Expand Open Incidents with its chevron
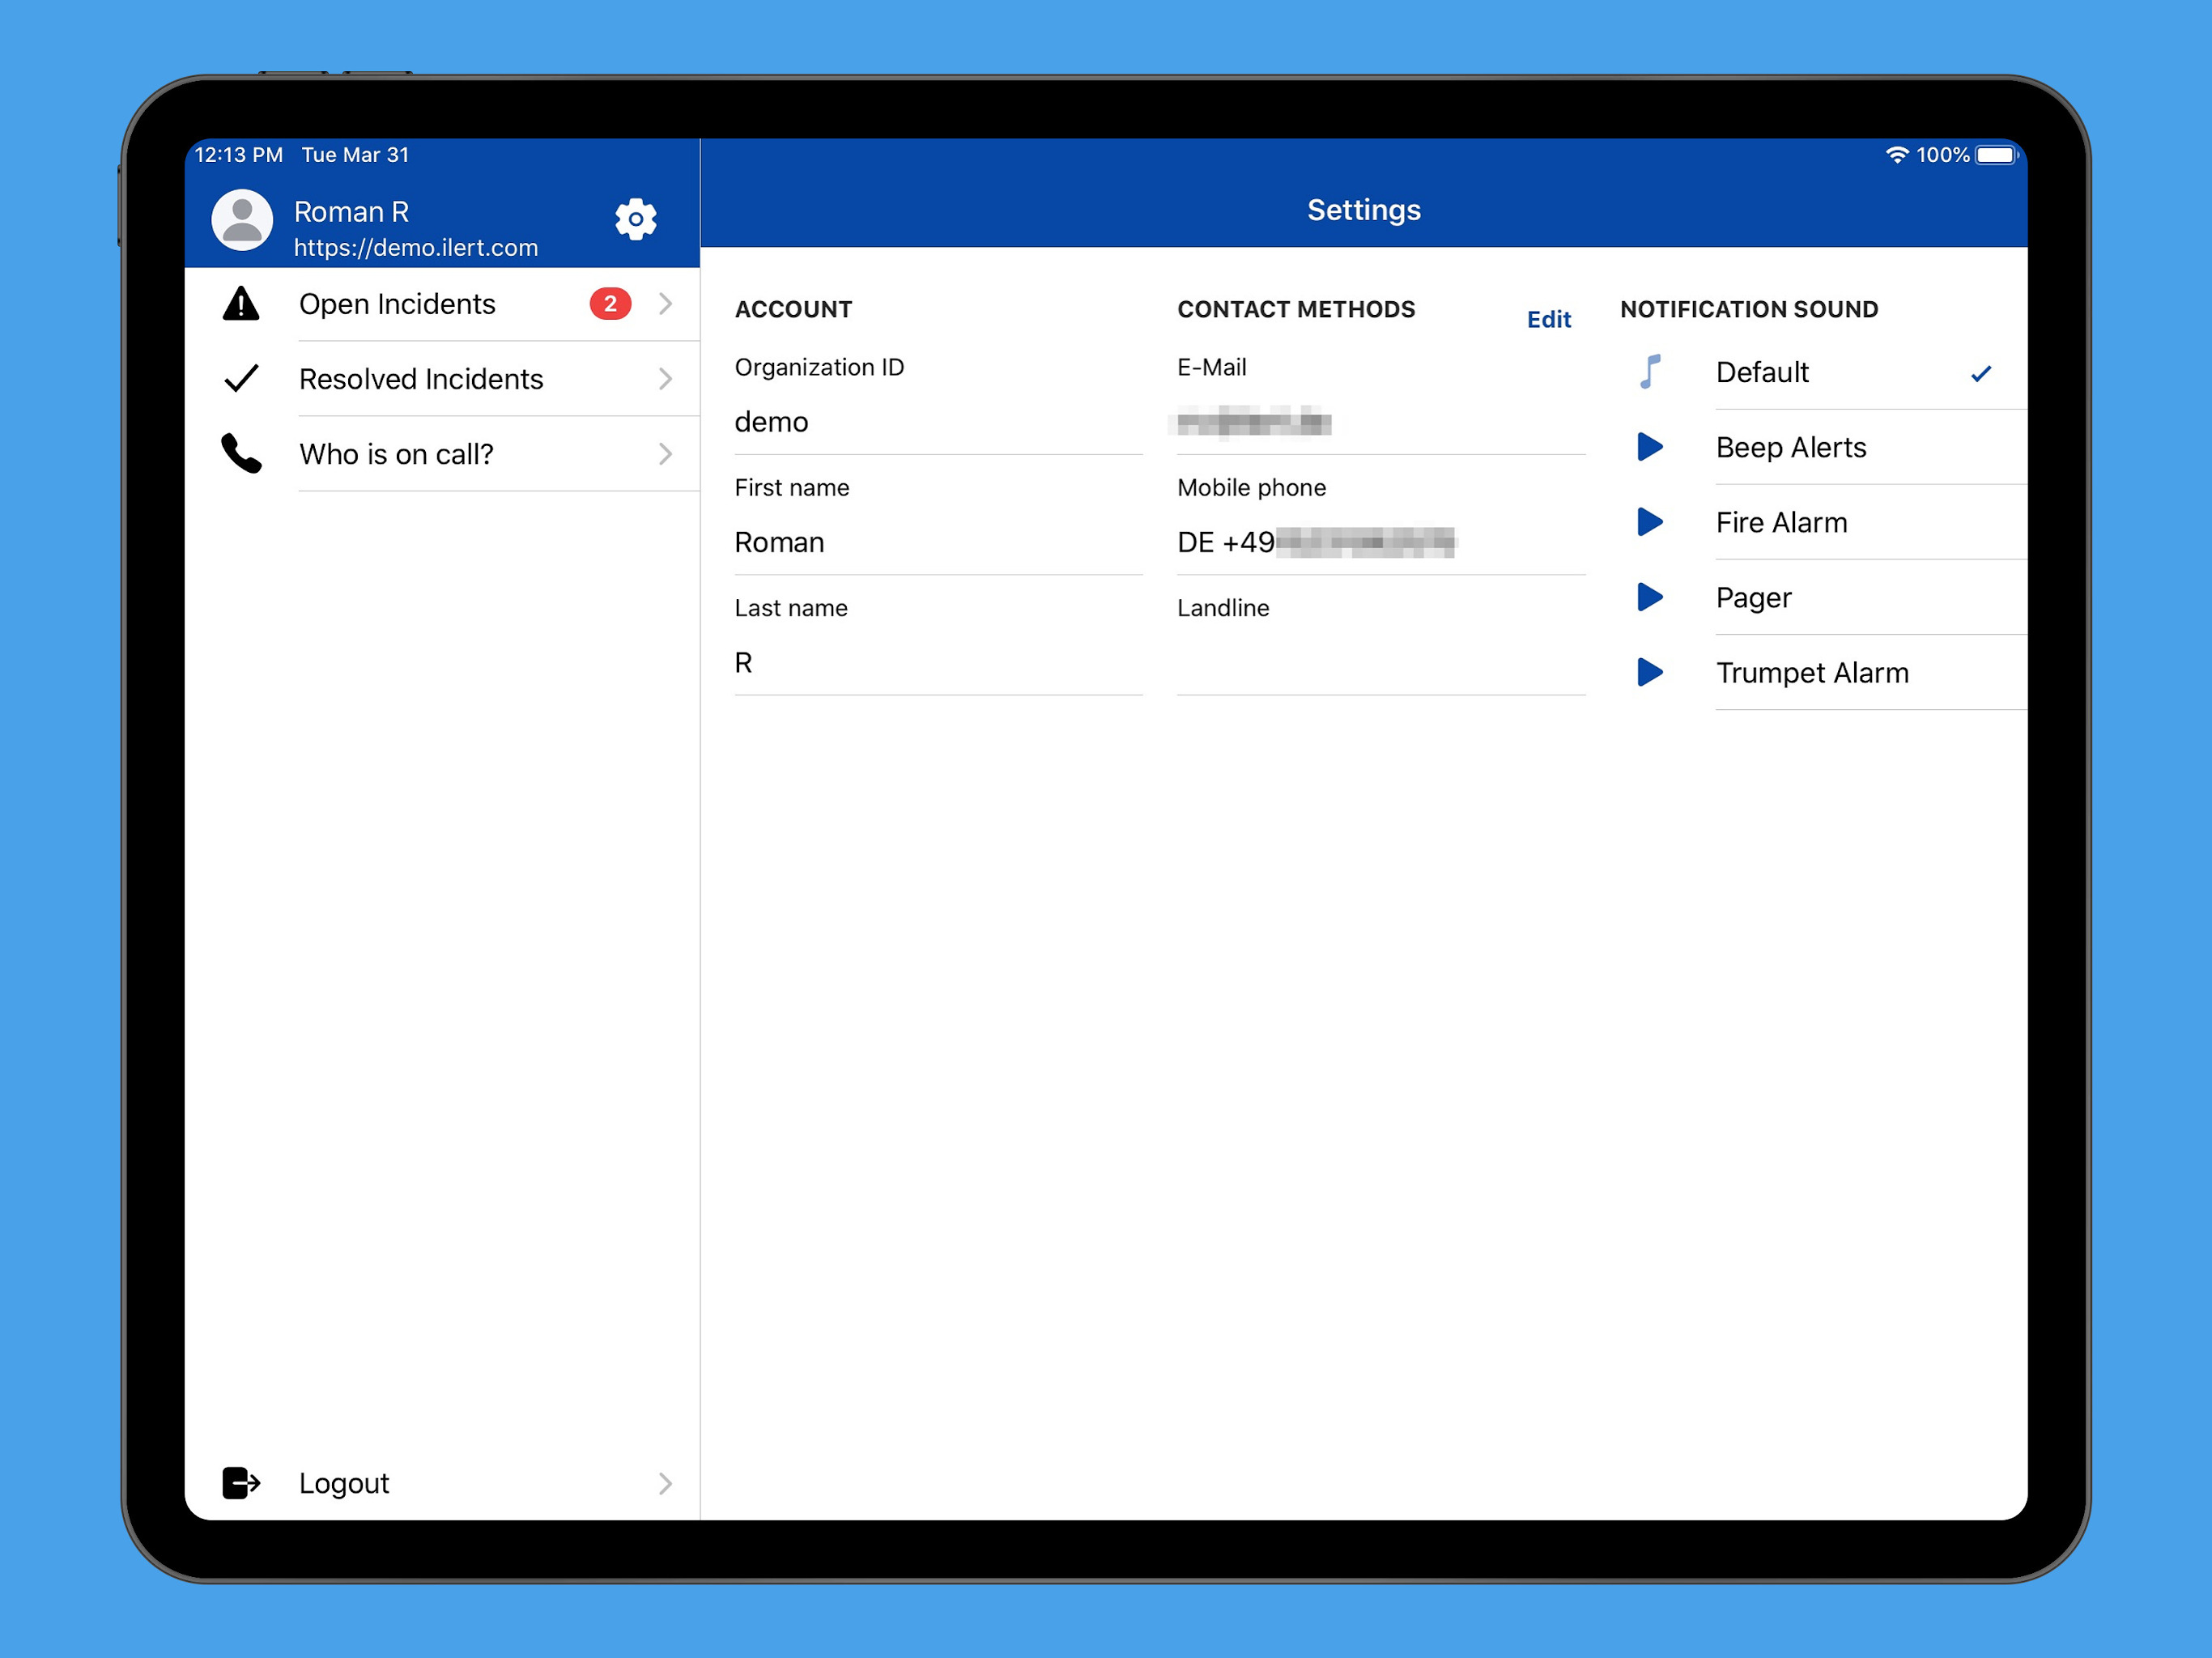This screenshot has width=2212, height=1658. tap(666, 303)
